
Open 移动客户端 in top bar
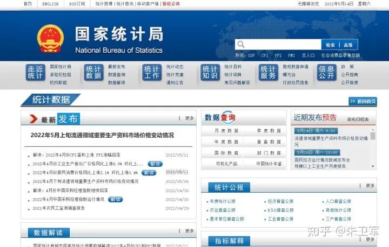pyautogui.click(x=148, y=4)
